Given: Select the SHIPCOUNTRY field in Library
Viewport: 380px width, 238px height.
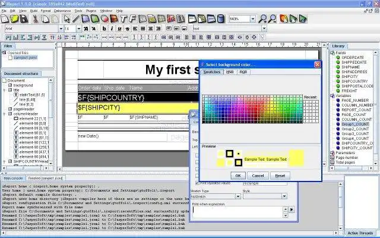Looking at the screenshot, I should point(353,81).
